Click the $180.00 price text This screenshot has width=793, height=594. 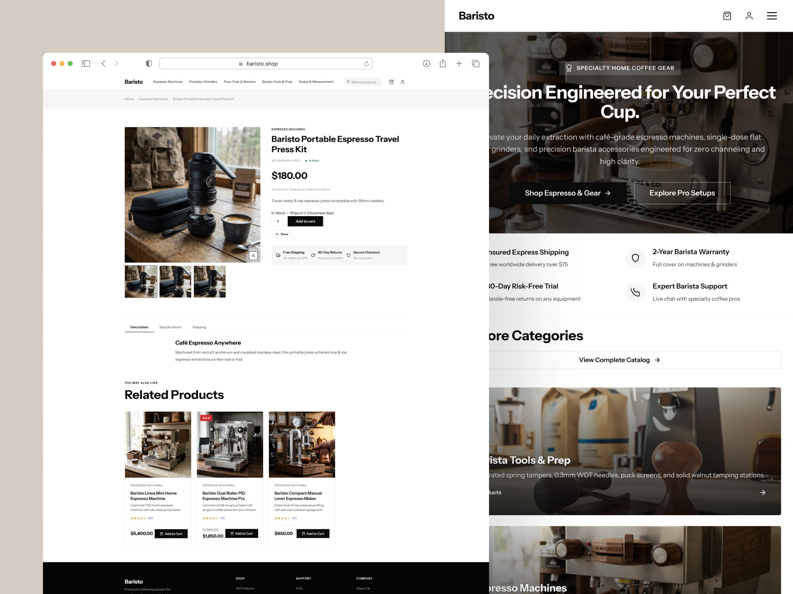[x=290, y=176]
